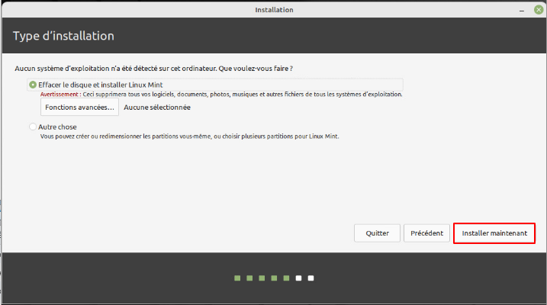Click the last white progress dot
This screenshot has height=305, width=547.
[311, 278]
